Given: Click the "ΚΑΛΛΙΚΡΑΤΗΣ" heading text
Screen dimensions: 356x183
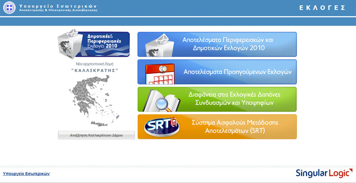Looking at the screenshot, I should pos(94,70).
